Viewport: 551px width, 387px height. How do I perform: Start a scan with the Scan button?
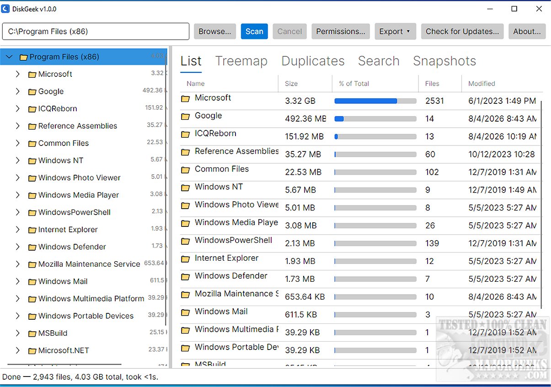point(254,32)
